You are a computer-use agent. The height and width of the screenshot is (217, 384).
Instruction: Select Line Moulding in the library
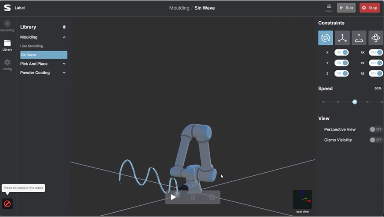coord(32,46)
